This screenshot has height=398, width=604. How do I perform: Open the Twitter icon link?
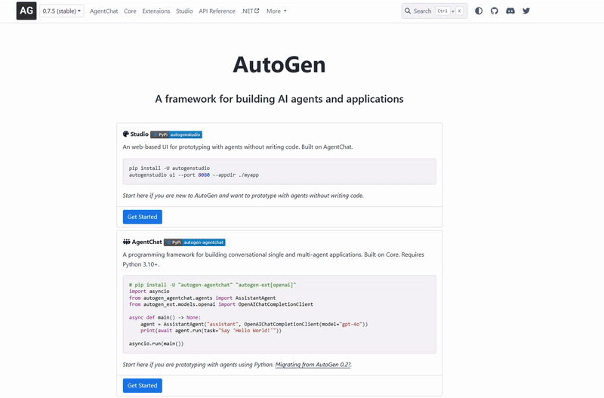(x=526, y=11)
